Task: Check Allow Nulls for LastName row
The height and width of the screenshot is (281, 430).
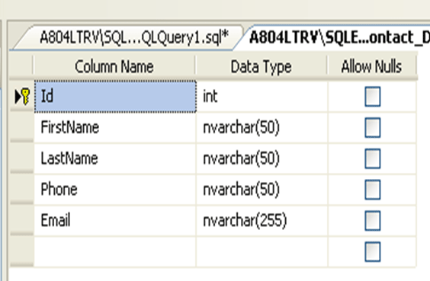Action: 372,158
